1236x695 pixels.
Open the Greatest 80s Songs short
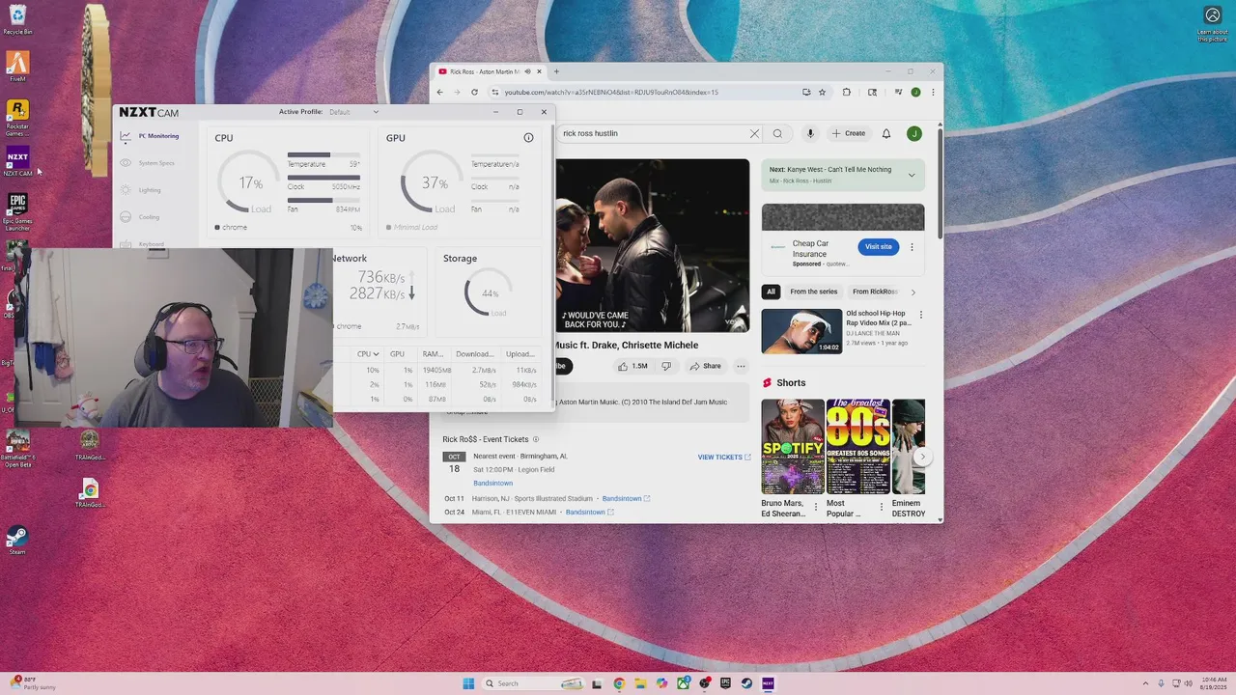[x=858, y=447]
